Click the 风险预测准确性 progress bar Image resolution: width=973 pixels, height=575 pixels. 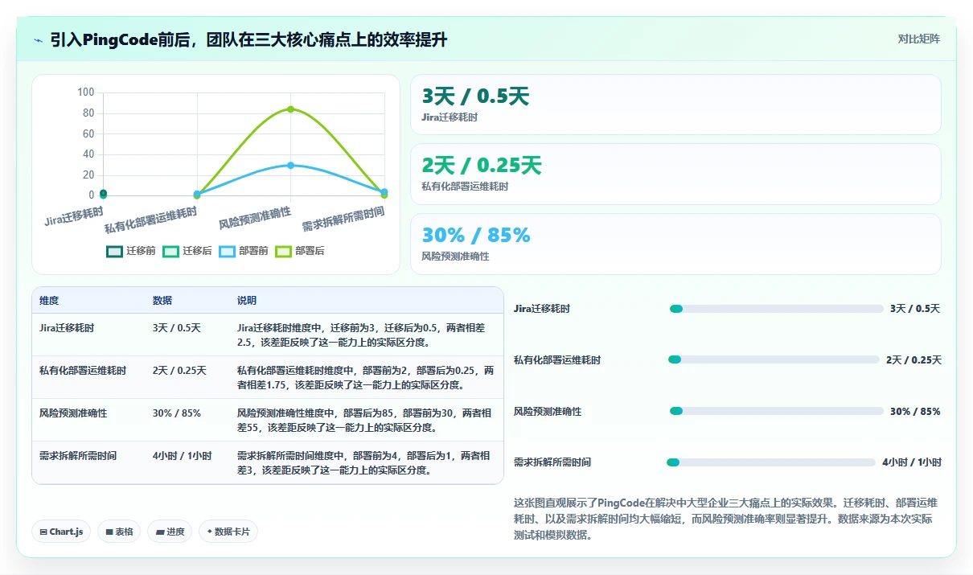pyautogui.click(x=777, y=411)
